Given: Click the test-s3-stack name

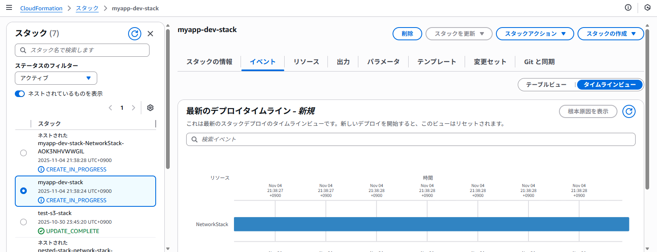Looking at the screenshot, I should (55, 213).
